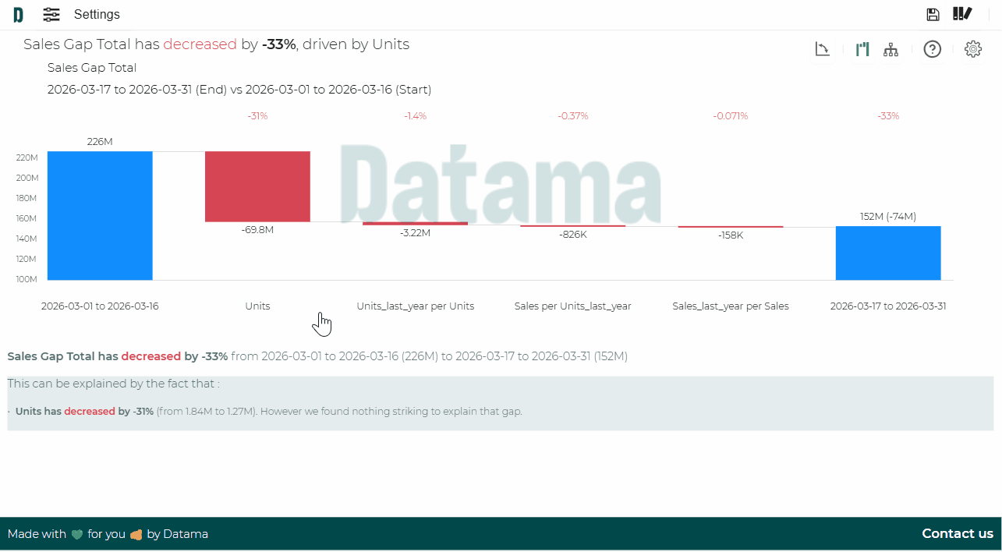The height and width of the screenshot is (552, 1002).
Task: Click the Sales_last_year per Sales red bar
Action: [x=731, y=227]
